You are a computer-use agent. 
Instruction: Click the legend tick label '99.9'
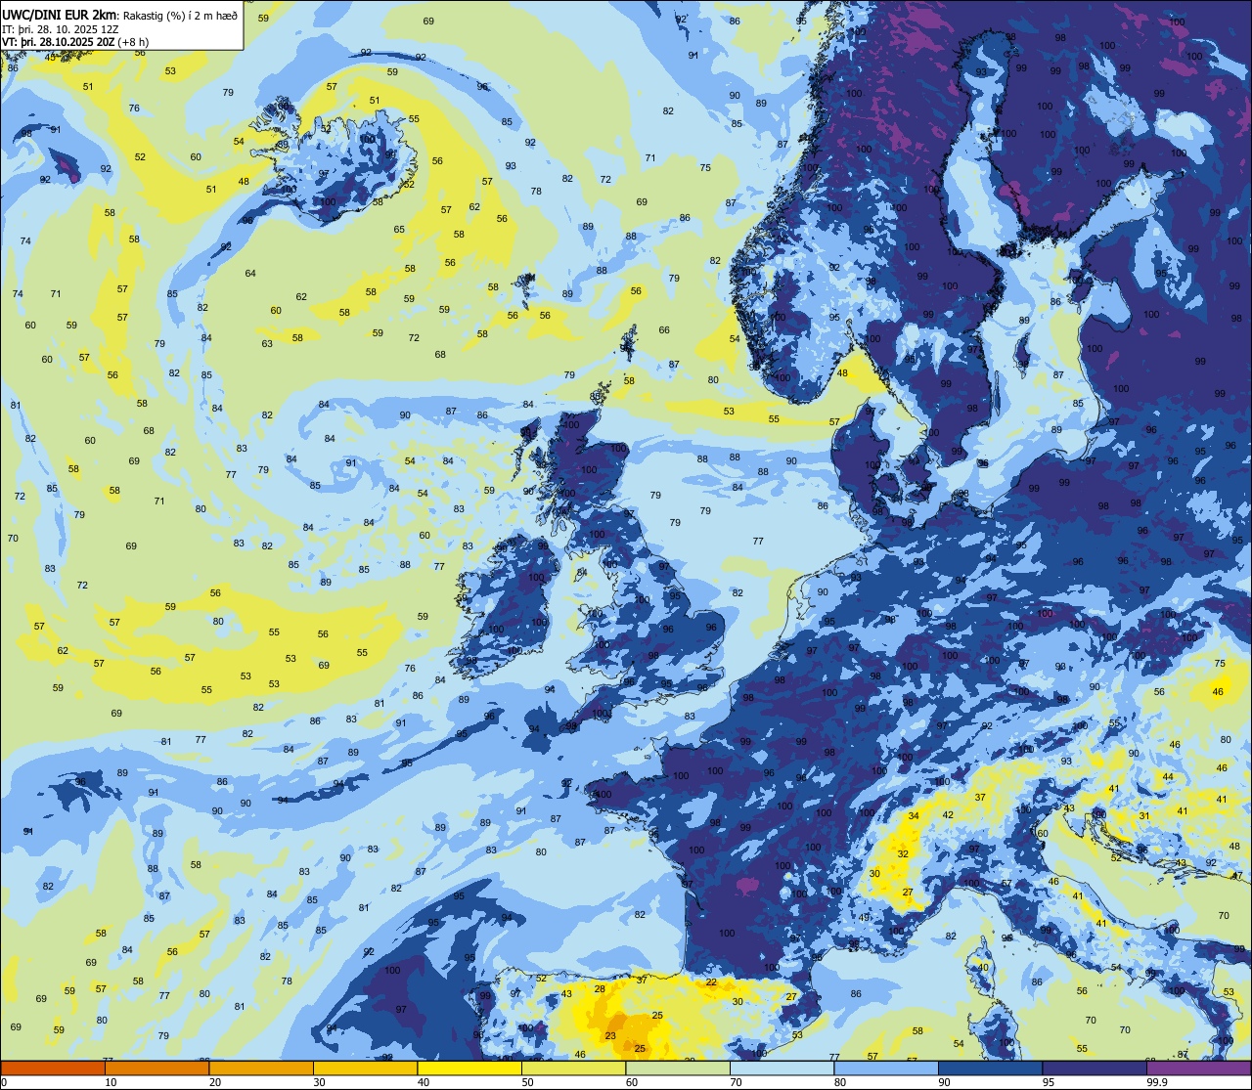[1158, 1082]
